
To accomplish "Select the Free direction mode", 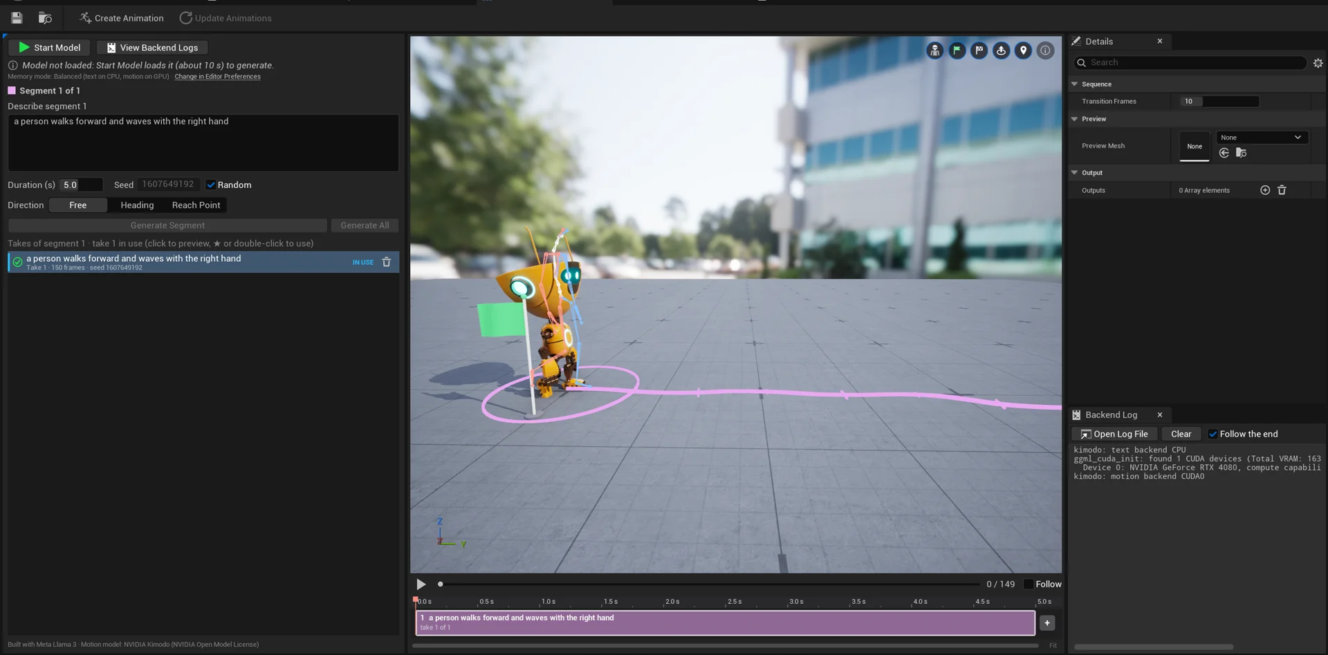I will pyautogui.click(x=78, y=205).
